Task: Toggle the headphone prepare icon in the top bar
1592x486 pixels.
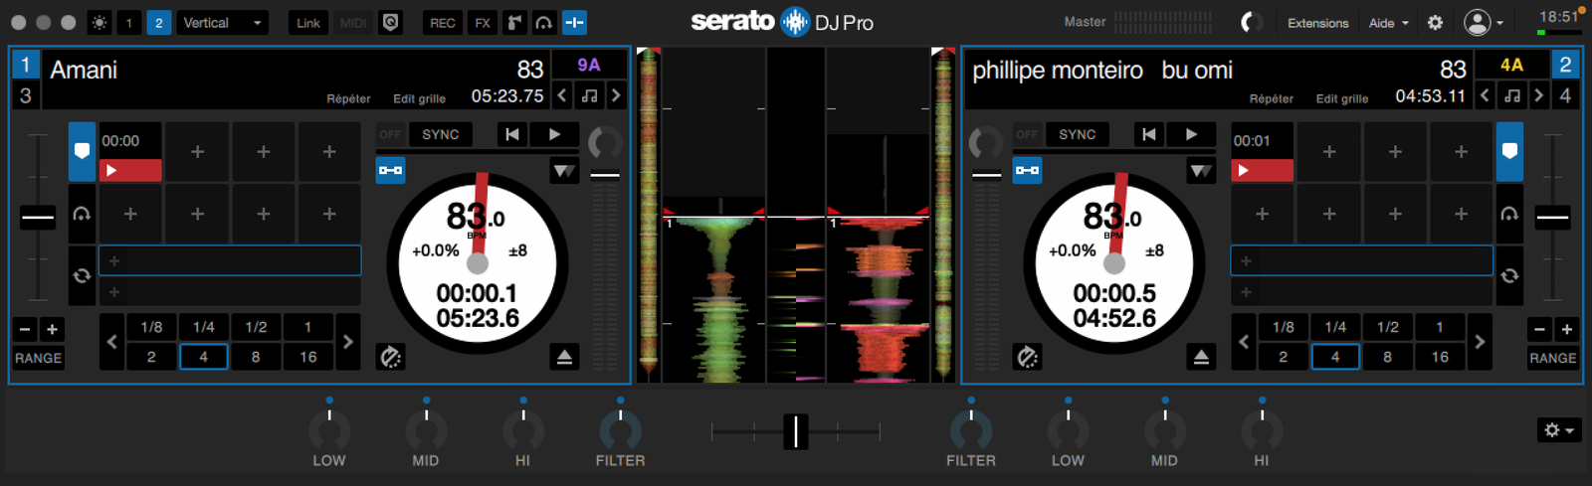Action: click(x=544, y=23)
